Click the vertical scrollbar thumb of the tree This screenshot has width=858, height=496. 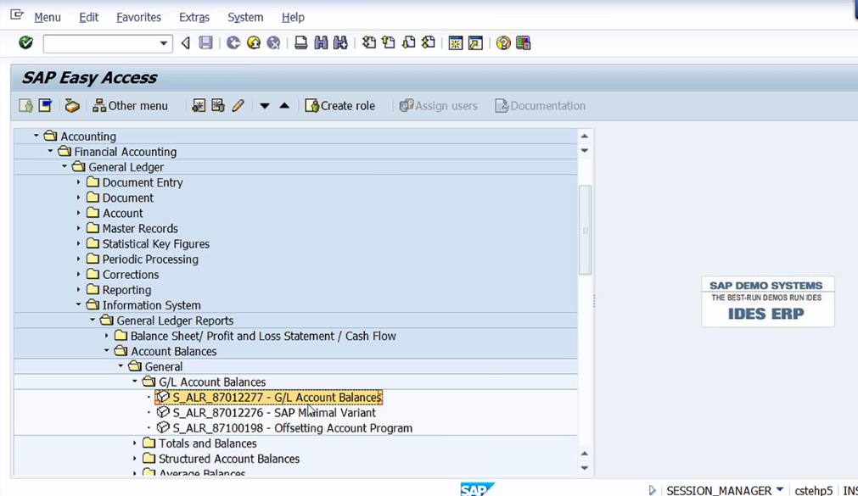pyautogui.click(x=585, y=230)
